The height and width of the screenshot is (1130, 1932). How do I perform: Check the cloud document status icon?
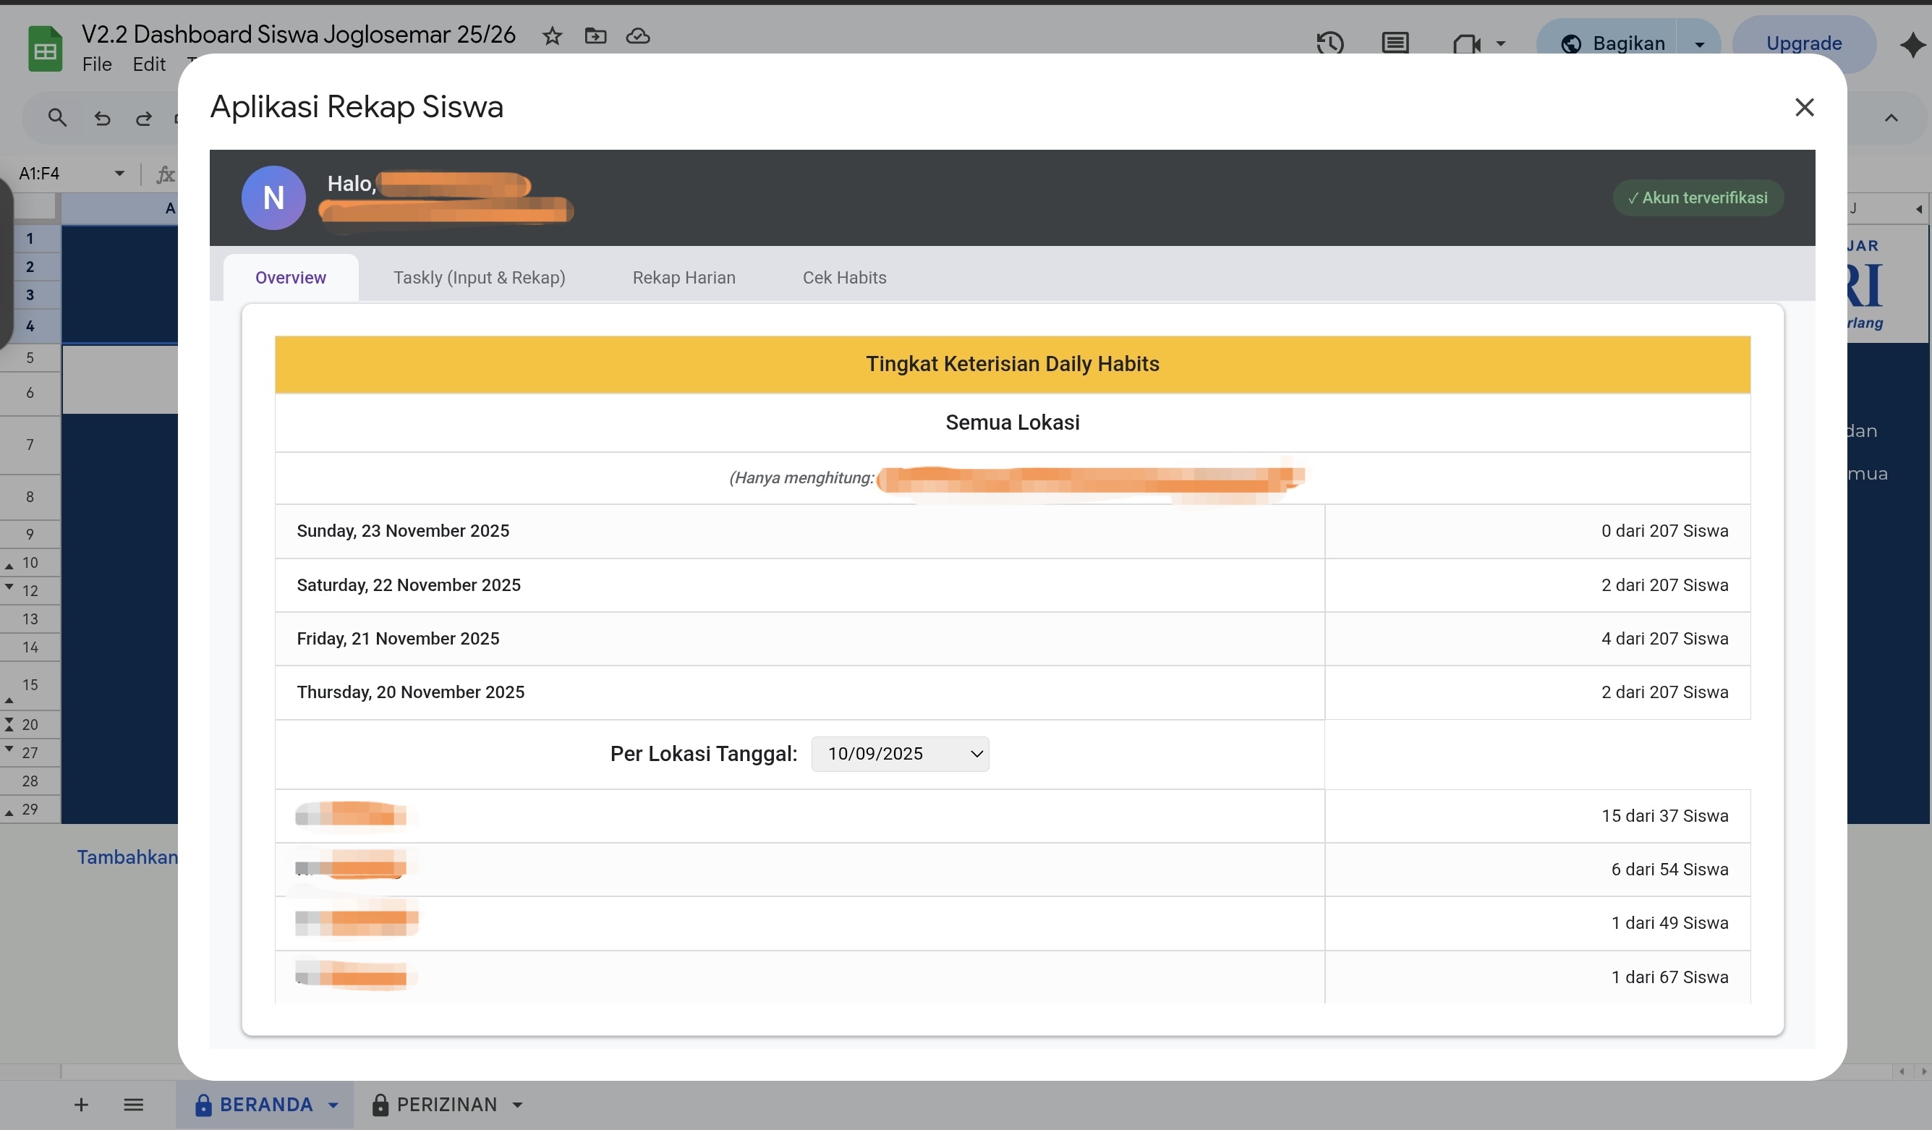click(638, 36)
